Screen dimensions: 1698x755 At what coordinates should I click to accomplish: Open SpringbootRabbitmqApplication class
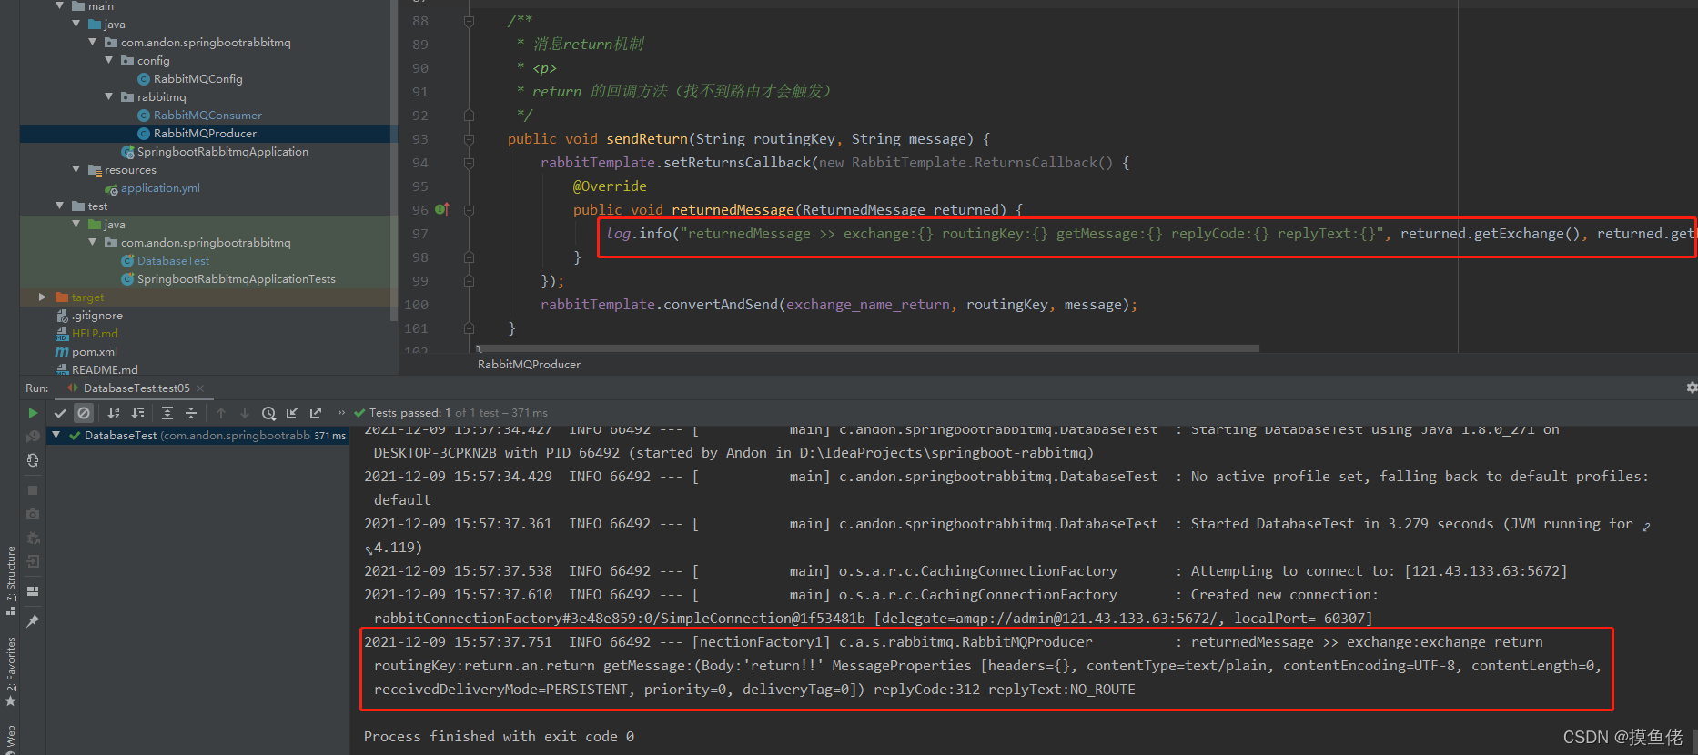click(x=222, y=152)
